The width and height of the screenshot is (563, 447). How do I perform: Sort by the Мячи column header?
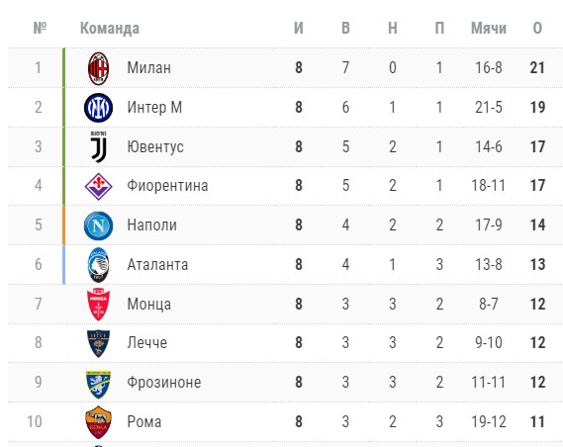489,28
